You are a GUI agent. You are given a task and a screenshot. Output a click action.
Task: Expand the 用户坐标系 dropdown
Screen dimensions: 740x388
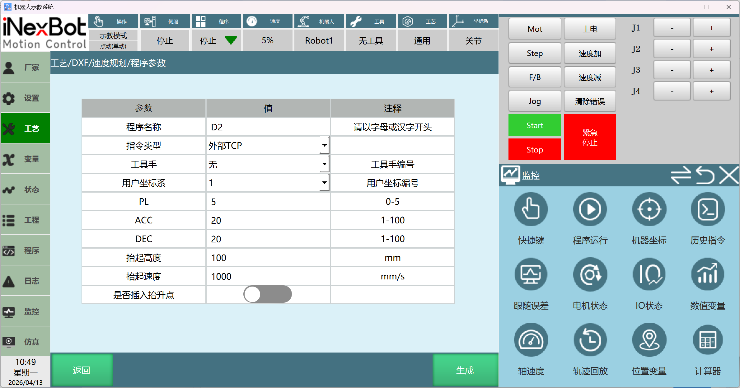tap(324, 183)
